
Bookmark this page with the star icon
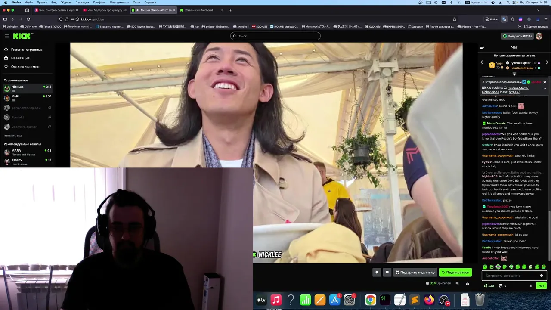455,19
